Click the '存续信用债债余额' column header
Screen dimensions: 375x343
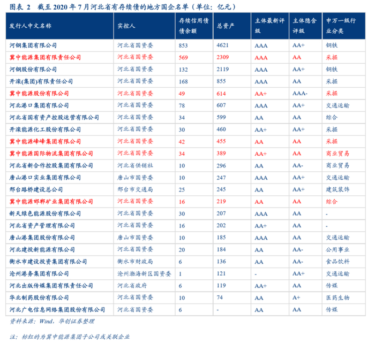tap(194, 26)
